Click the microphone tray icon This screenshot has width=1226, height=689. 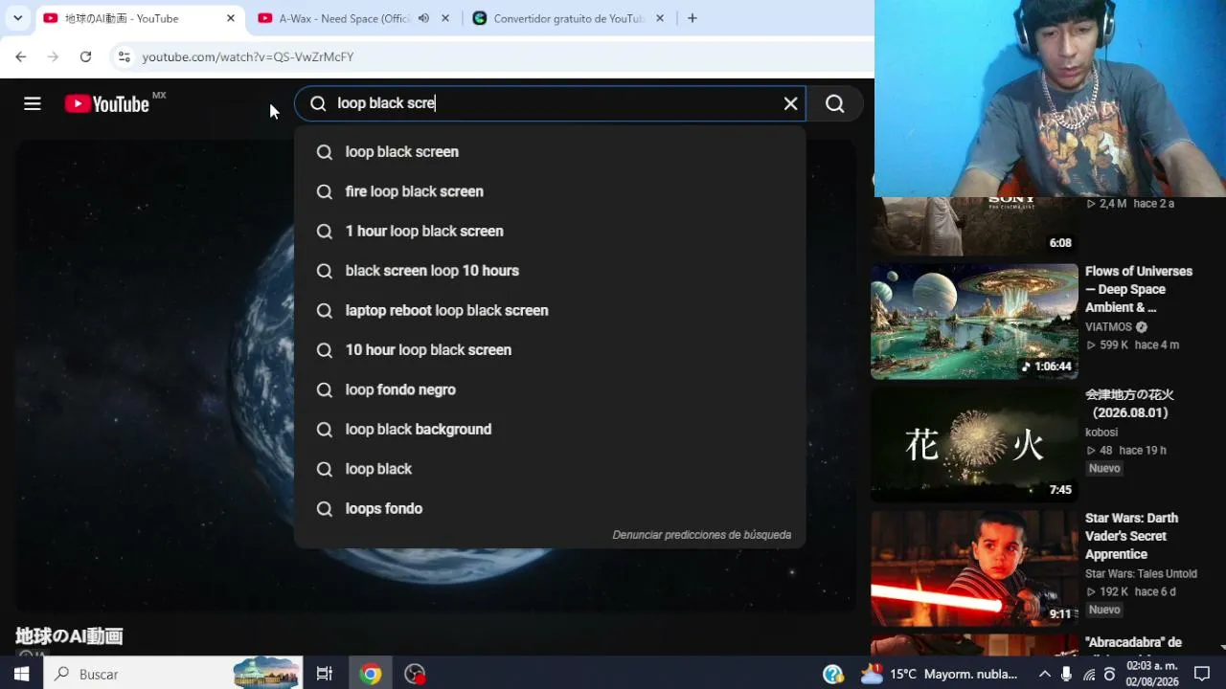coord(1068,674)
